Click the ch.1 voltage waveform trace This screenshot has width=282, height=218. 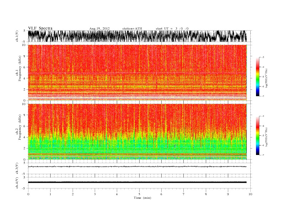pos(137,36)
